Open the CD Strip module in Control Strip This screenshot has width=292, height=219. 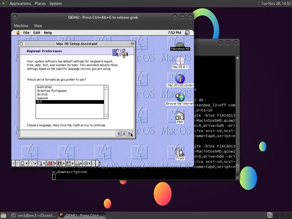31,163
